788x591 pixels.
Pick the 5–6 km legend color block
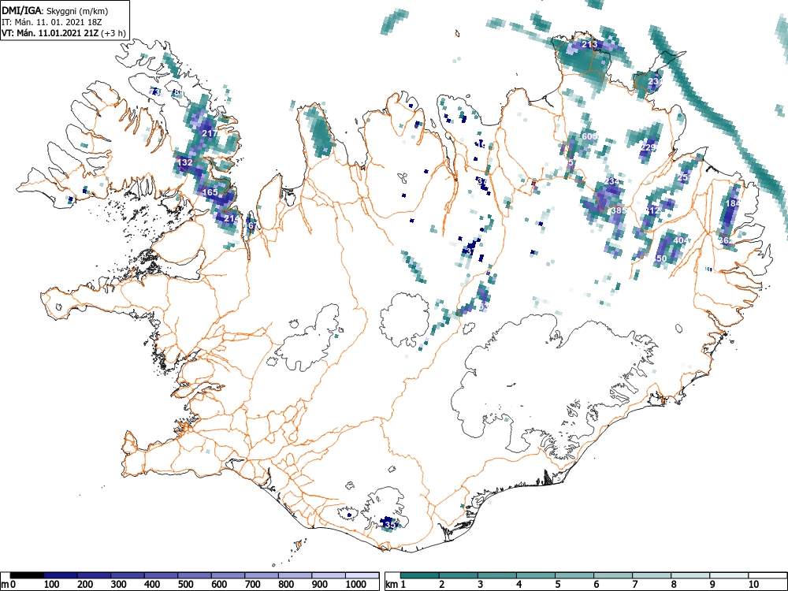click(x=574, y=575)
